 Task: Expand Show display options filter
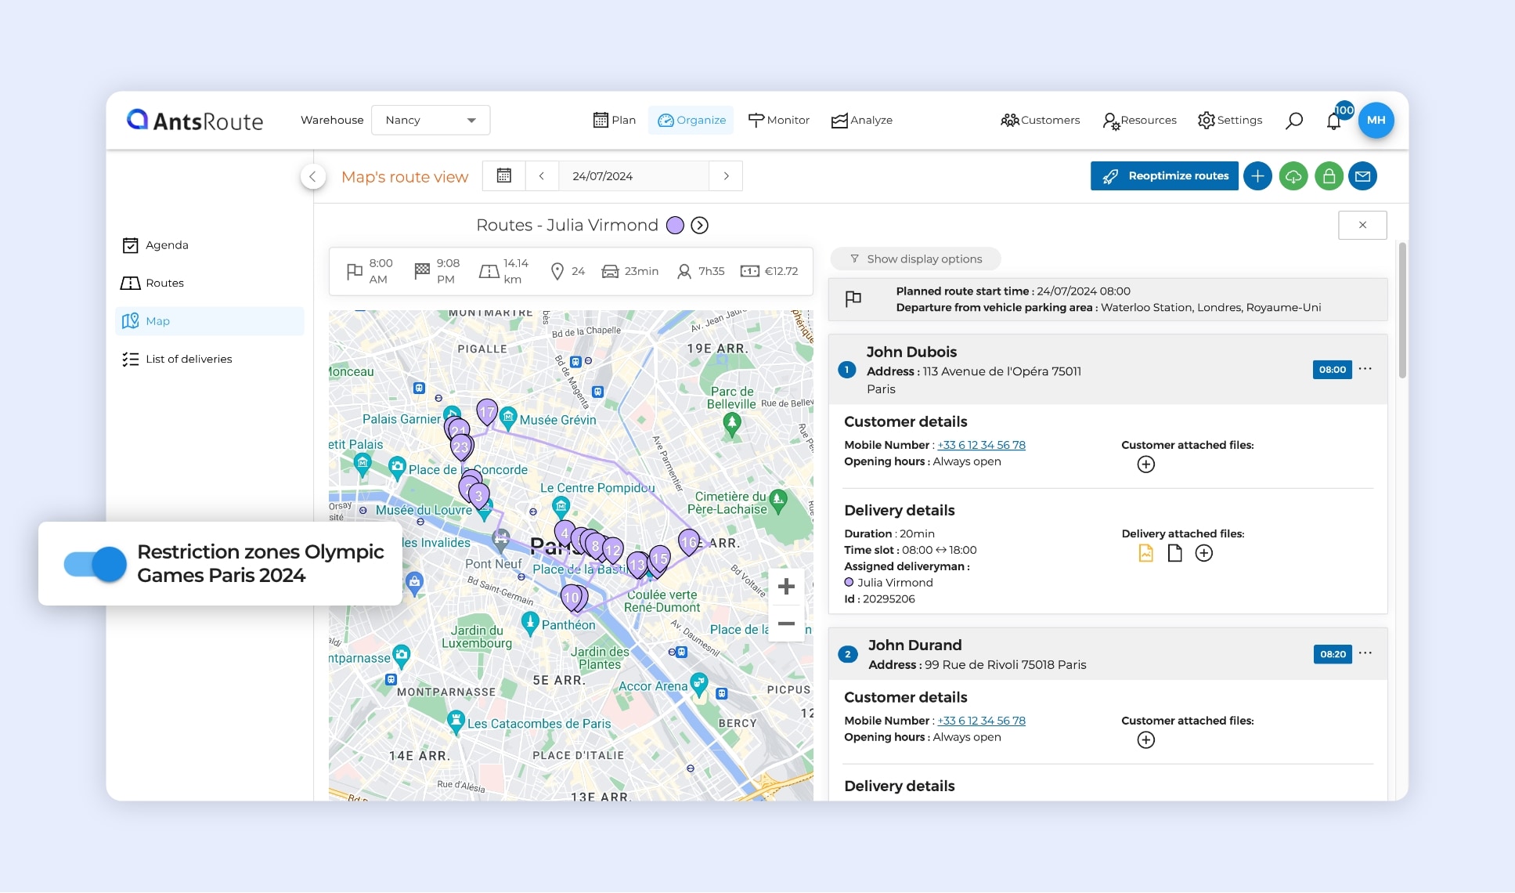click(x=915, y=259)
